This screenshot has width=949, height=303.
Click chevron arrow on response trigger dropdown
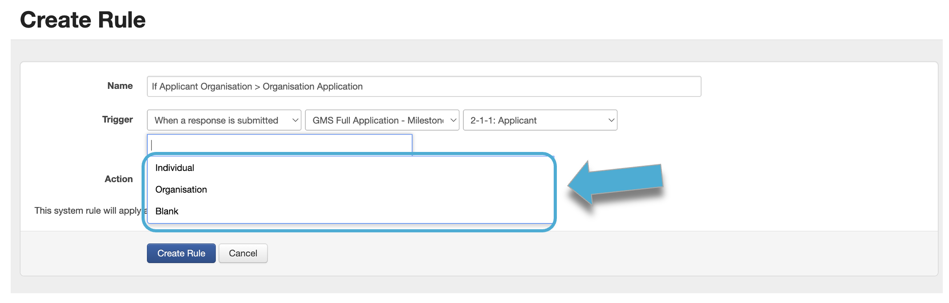click(295, 120)
